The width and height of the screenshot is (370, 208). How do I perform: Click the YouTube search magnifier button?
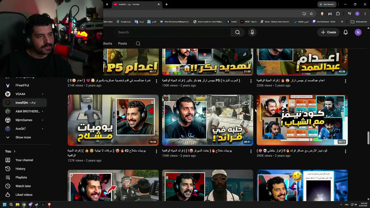[238, 32]
